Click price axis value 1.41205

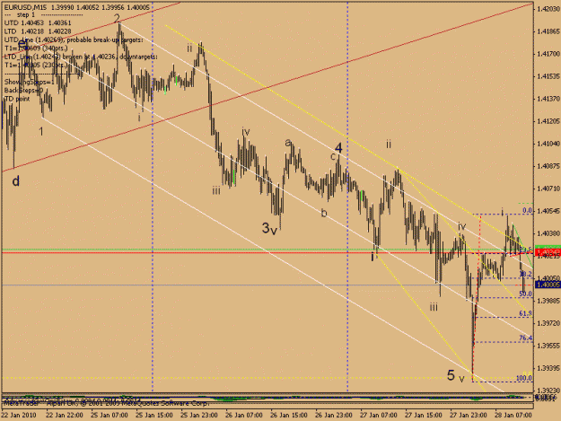(548, 121)
